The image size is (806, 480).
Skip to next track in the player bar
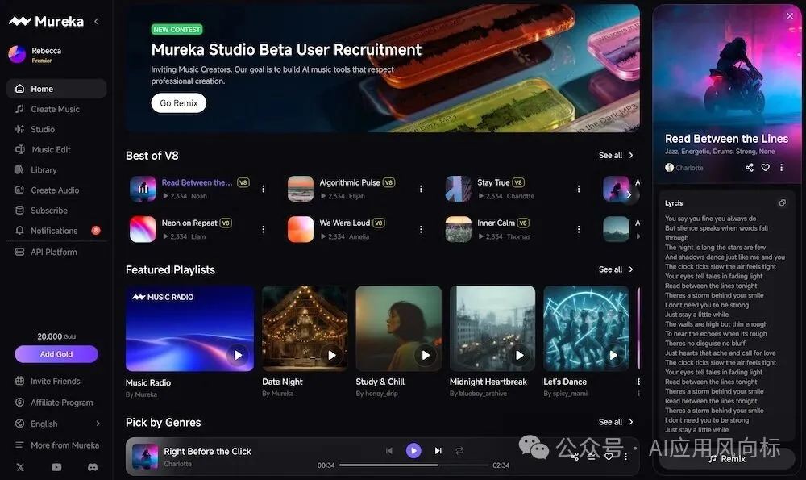coord(438,451)
